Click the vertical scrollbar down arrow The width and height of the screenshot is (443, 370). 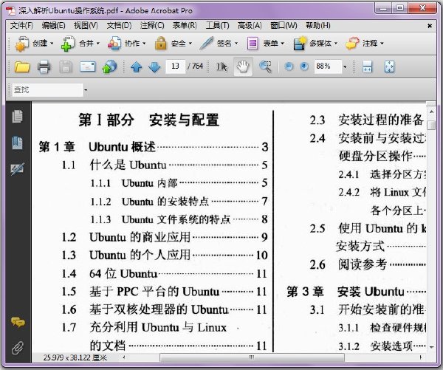431,347
